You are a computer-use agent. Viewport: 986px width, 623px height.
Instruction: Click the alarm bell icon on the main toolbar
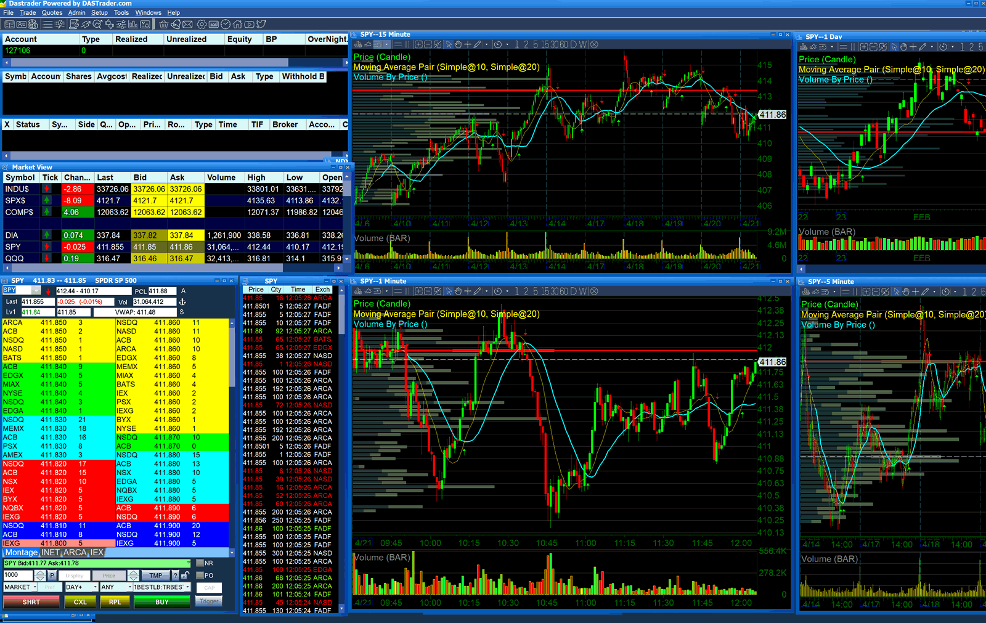pos(176,25)
